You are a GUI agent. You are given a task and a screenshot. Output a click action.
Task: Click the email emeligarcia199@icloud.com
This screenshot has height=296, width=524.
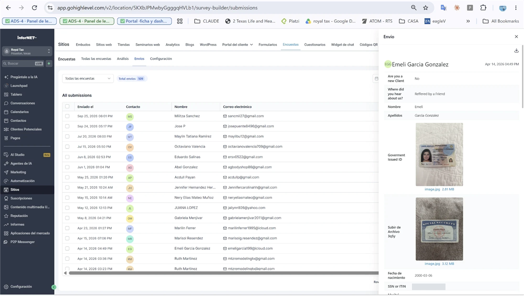[250, 249]
